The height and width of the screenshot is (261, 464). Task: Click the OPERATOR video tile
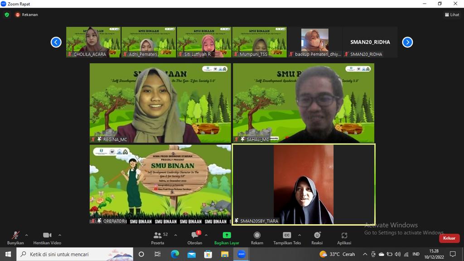click(x=160, y=184)
